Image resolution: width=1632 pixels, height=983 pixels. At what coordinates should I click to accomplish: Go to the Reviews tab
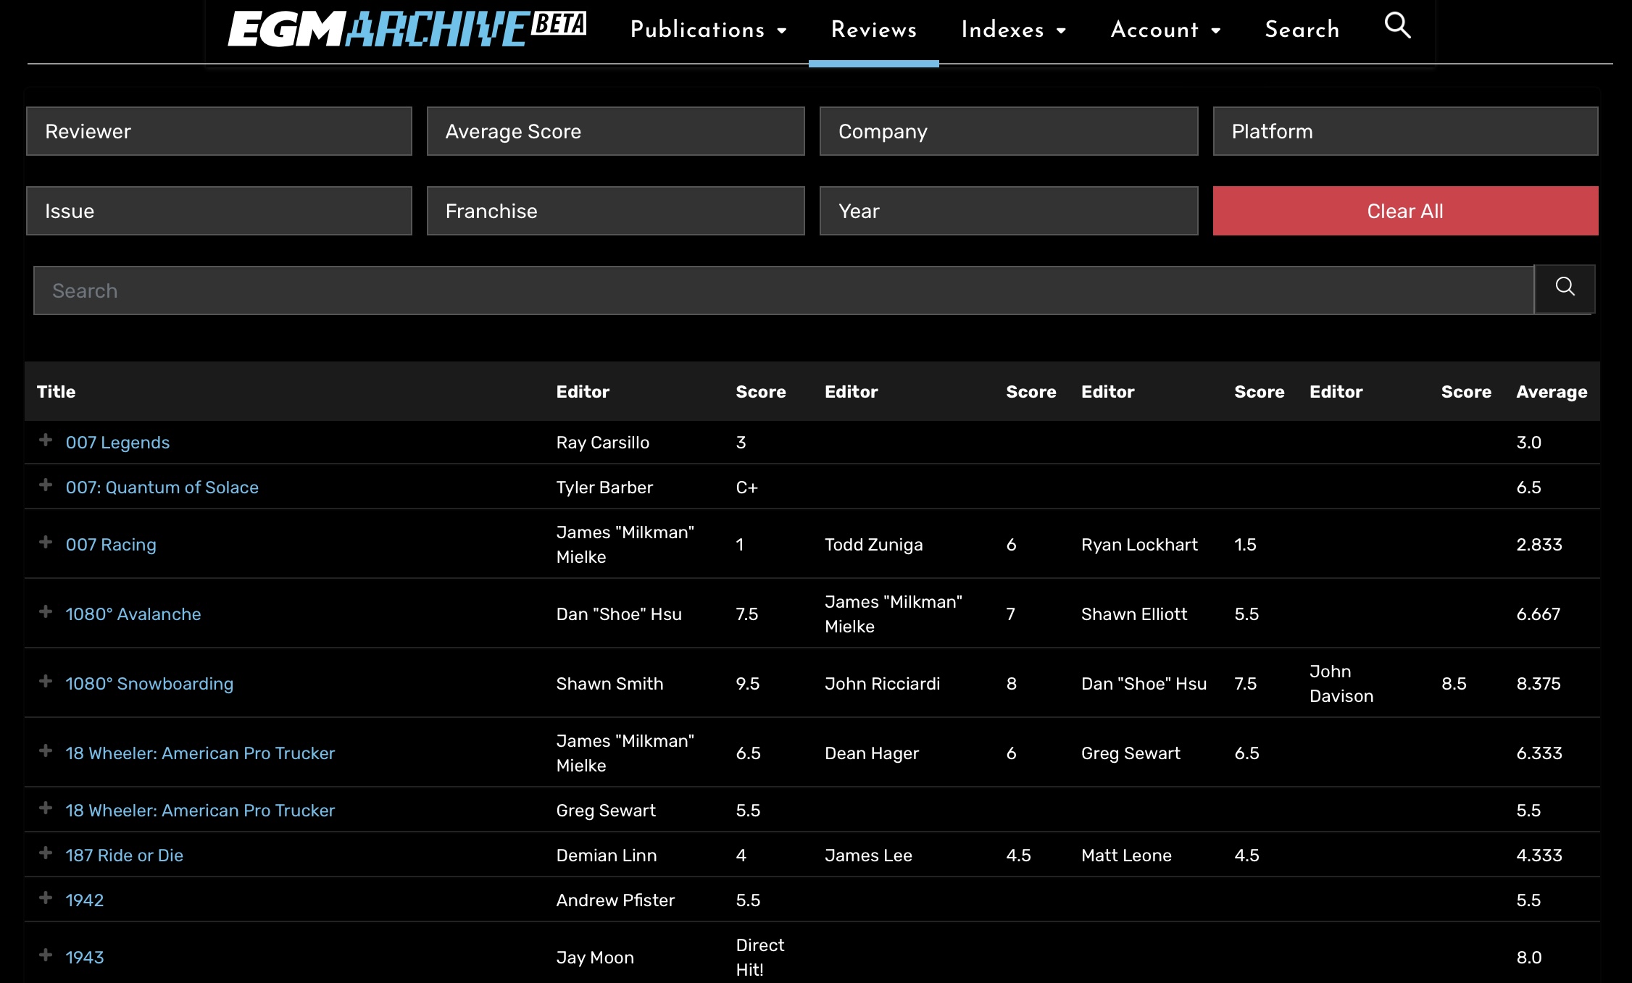pos(874,30)
